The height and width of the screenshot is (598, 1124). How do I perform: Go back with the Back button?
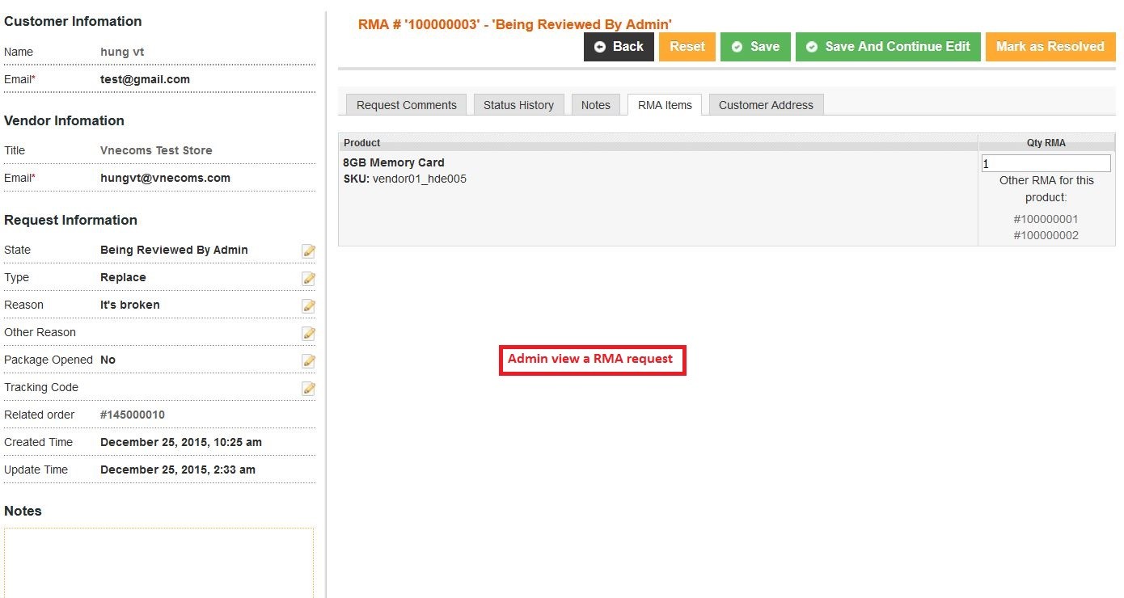point(619,47)
